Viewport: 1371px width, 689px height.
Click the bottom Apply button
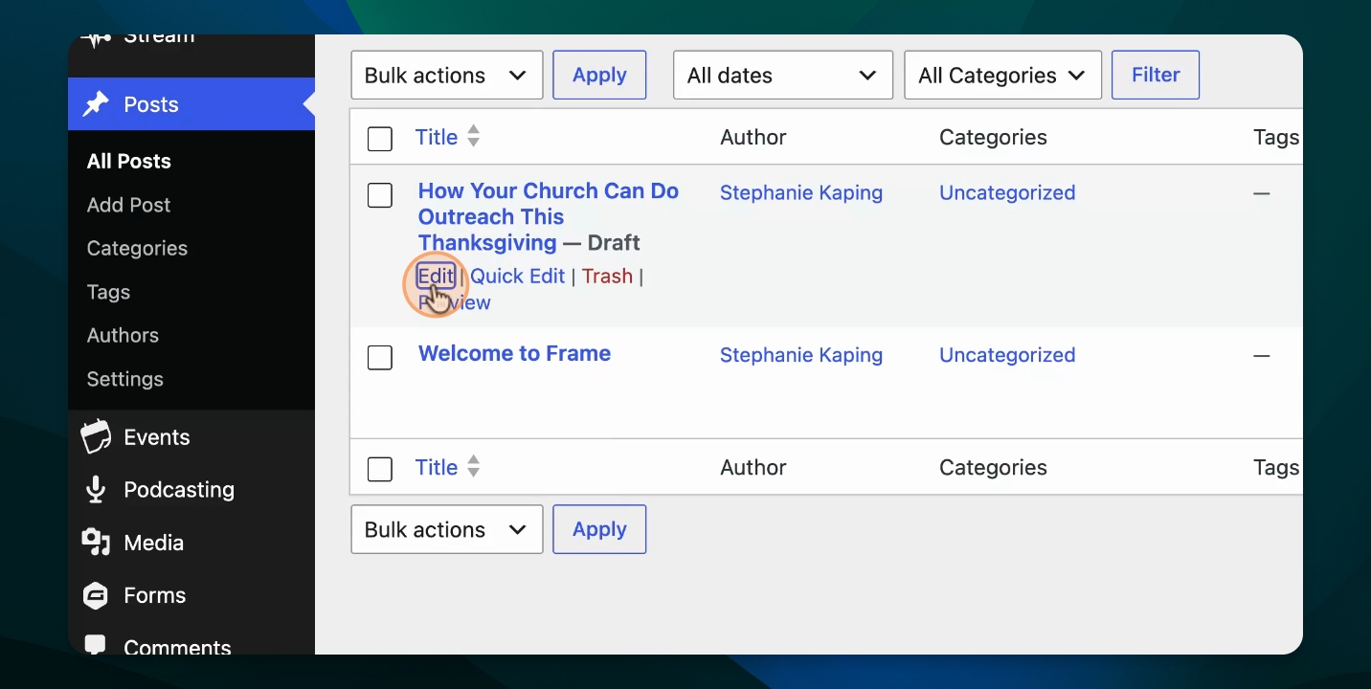599,530
